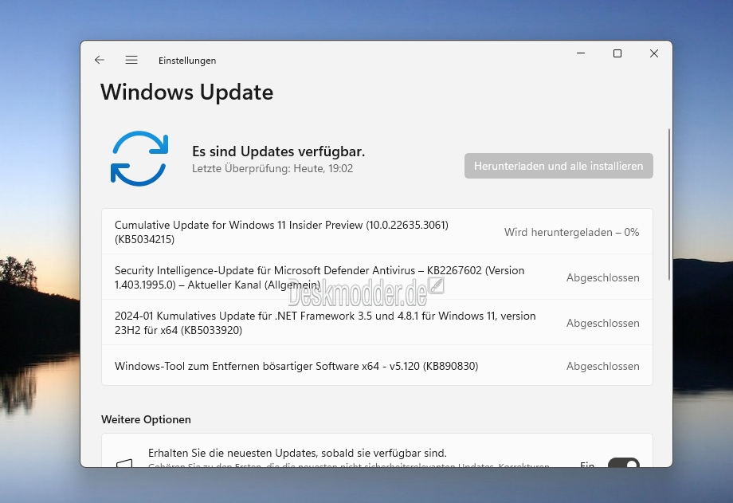The height and width of the screenshot is (503, 733).
Task: Click Abgeschlossen status for Defender update
Action: point(603,277)
